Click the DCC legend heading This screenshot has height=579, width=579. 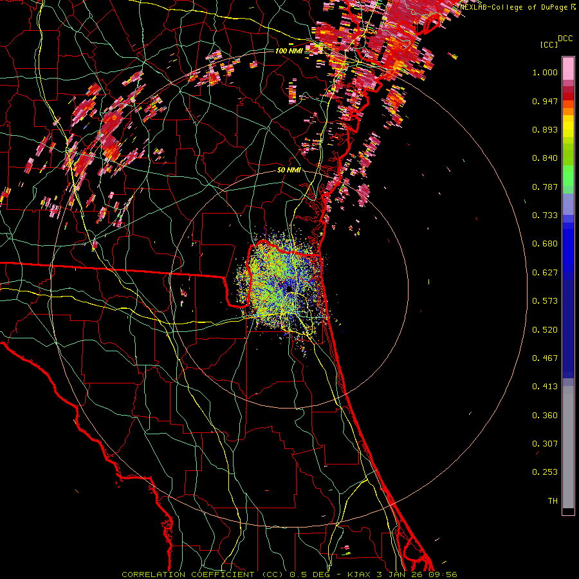tap(565, 38)
